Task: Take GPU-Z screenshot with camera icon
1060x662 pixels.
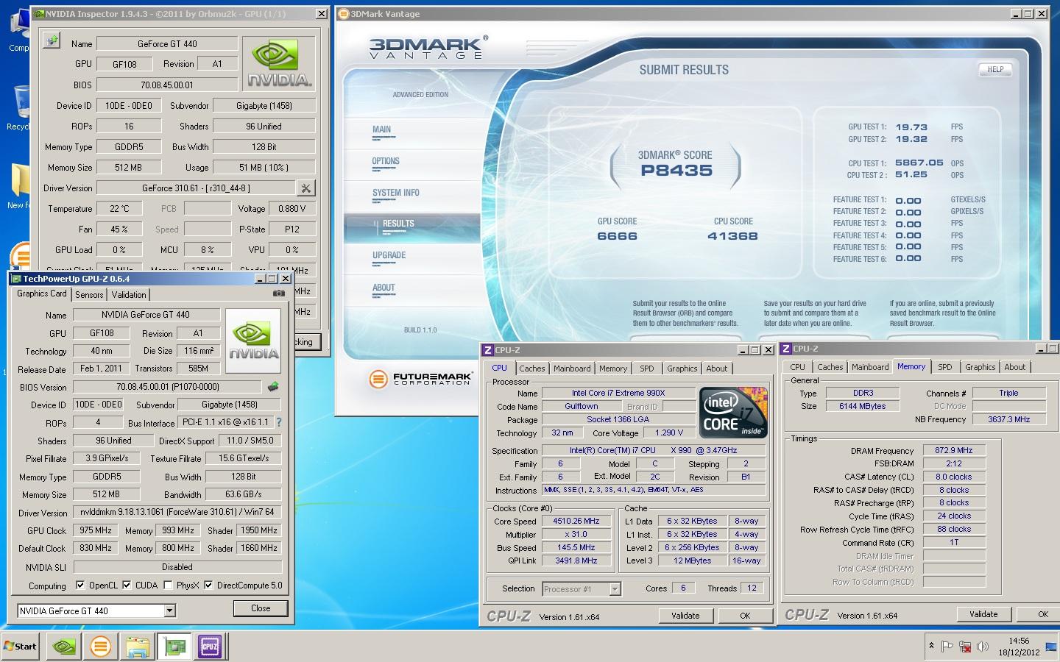Action: [278, 293]
